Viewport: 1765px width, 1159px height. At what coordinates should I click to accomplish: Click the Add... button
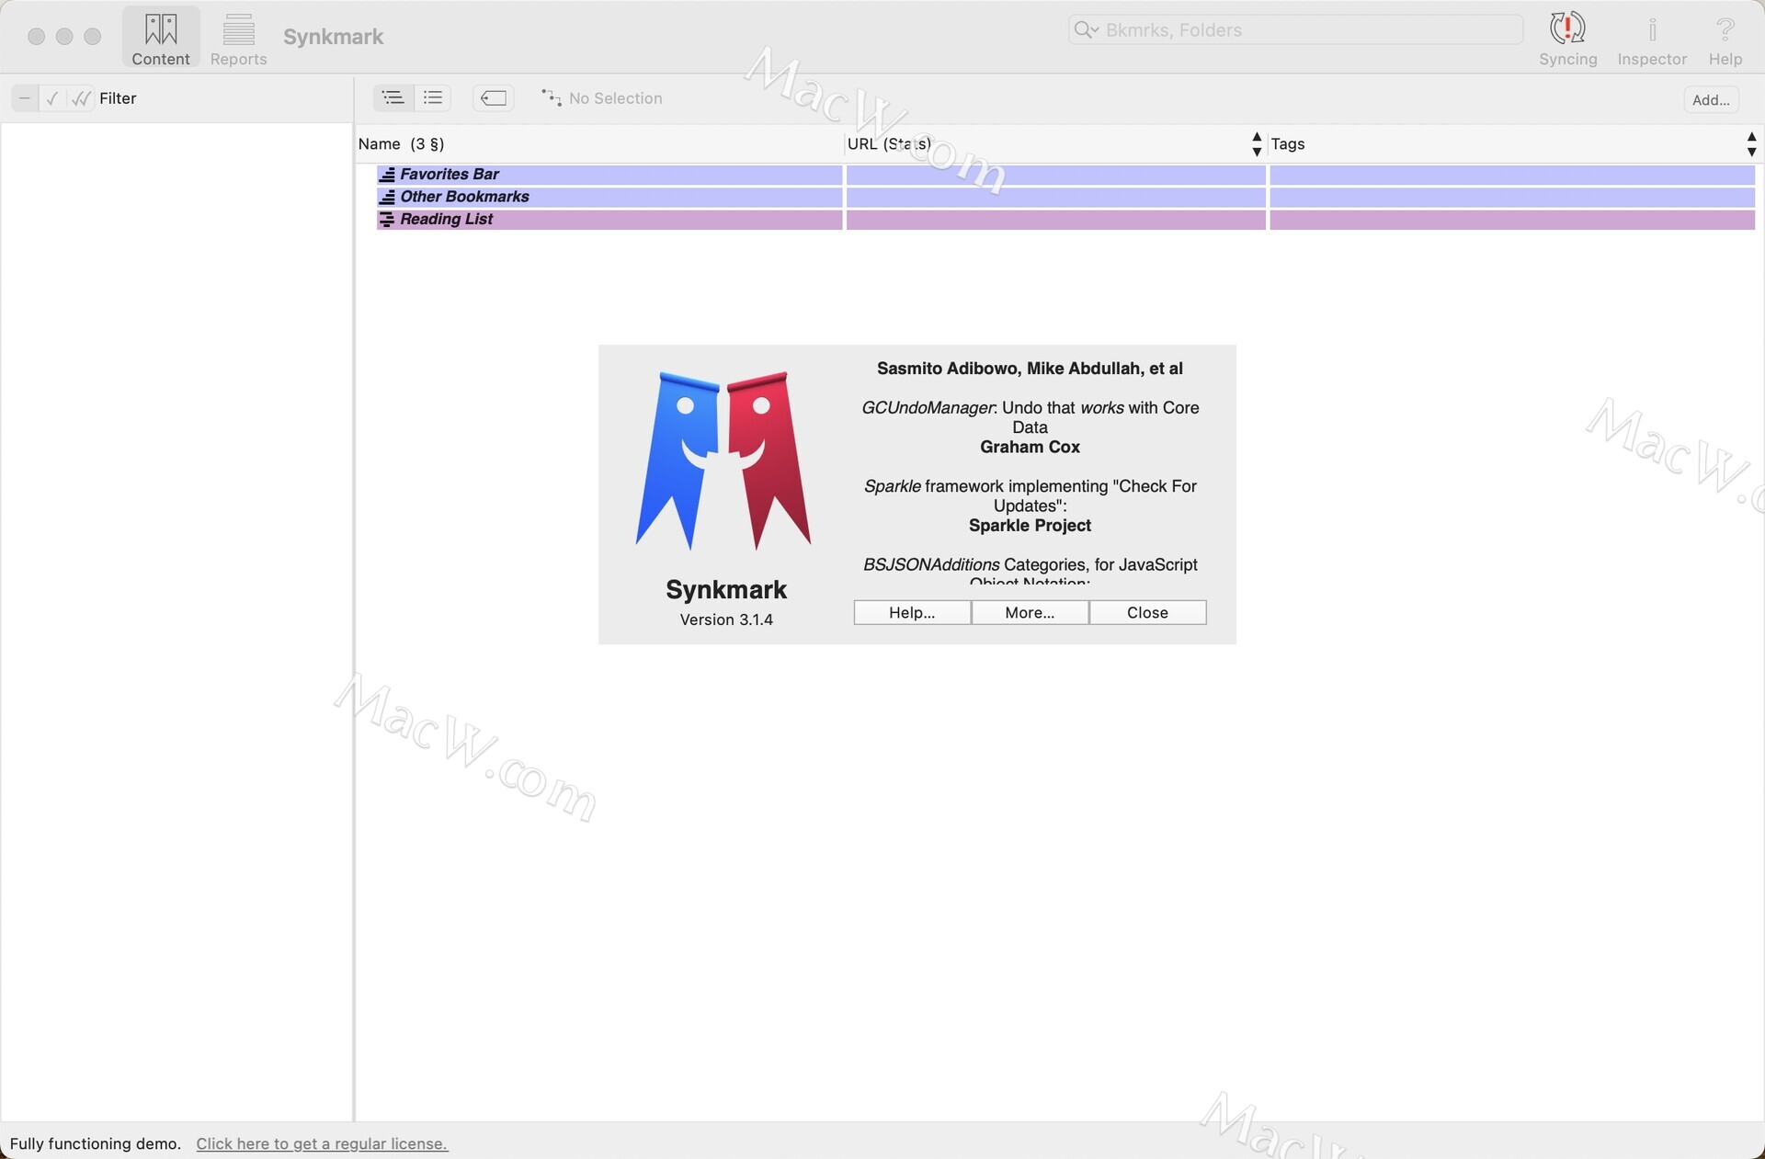[x=1711, y=99]
